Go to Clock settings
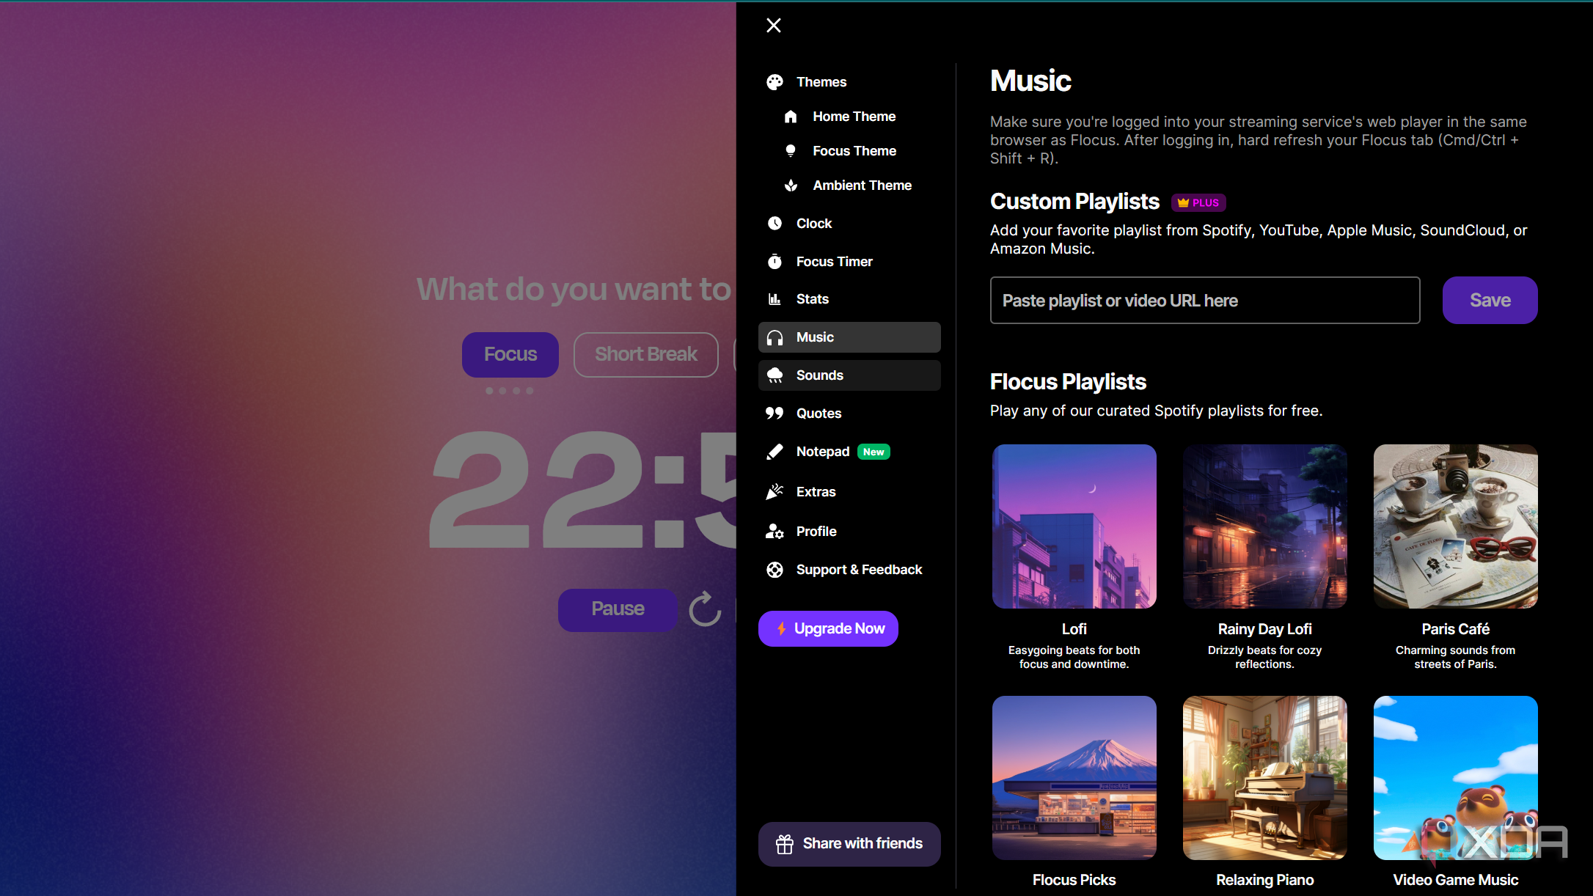Screen dimensions: 1593x896 814,224
